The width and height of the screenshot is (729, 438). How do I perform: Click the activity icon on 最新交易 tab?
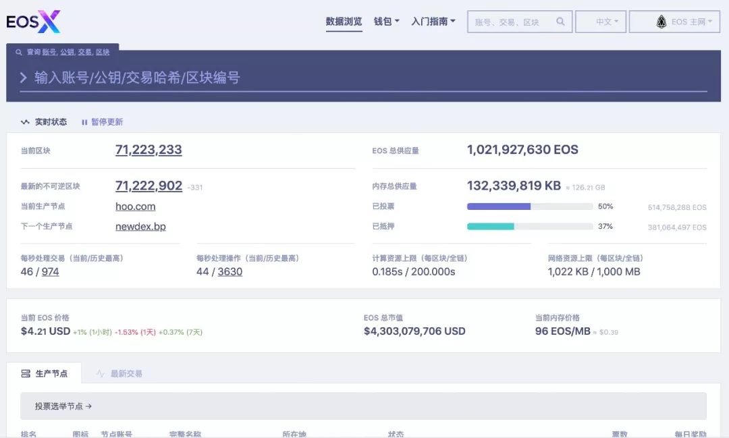[x=100, y=373]
